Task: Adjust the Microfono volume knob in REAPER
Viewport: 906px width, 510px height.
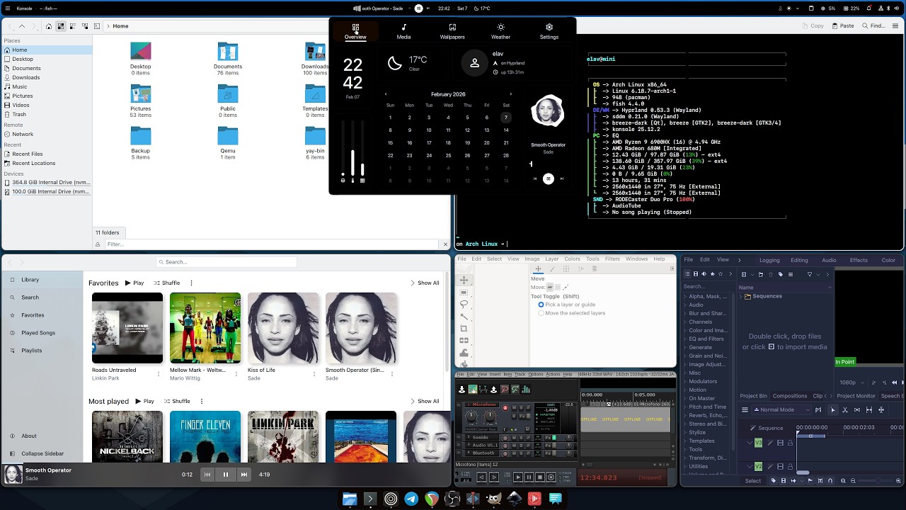Action: pos(471,416)
